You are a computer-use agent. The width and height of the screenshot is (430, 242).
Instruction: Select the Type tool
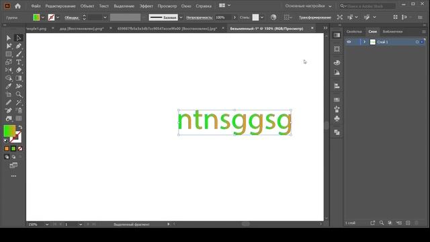[x=18, y=62]
